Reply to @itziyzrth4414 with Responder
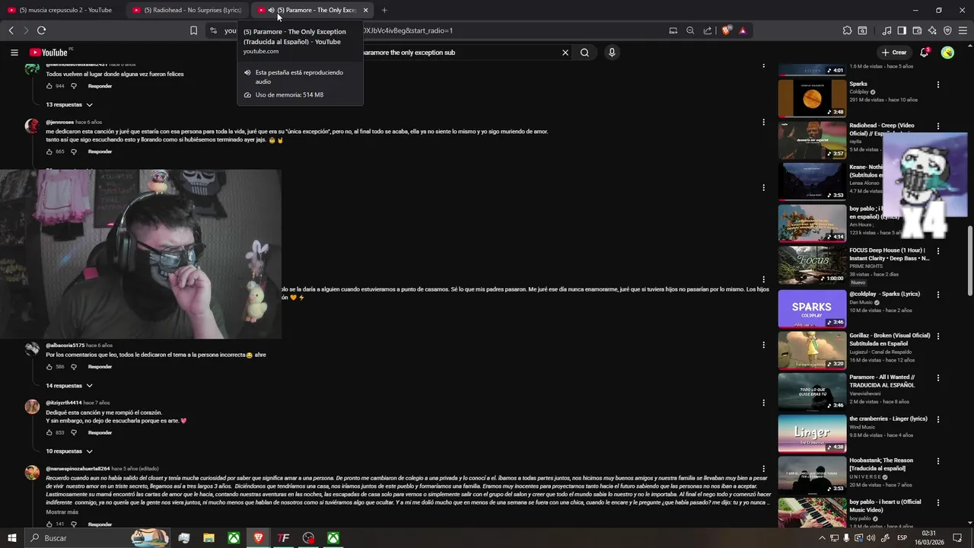Viewport: 974px width, 548px height. click(100, 432)
